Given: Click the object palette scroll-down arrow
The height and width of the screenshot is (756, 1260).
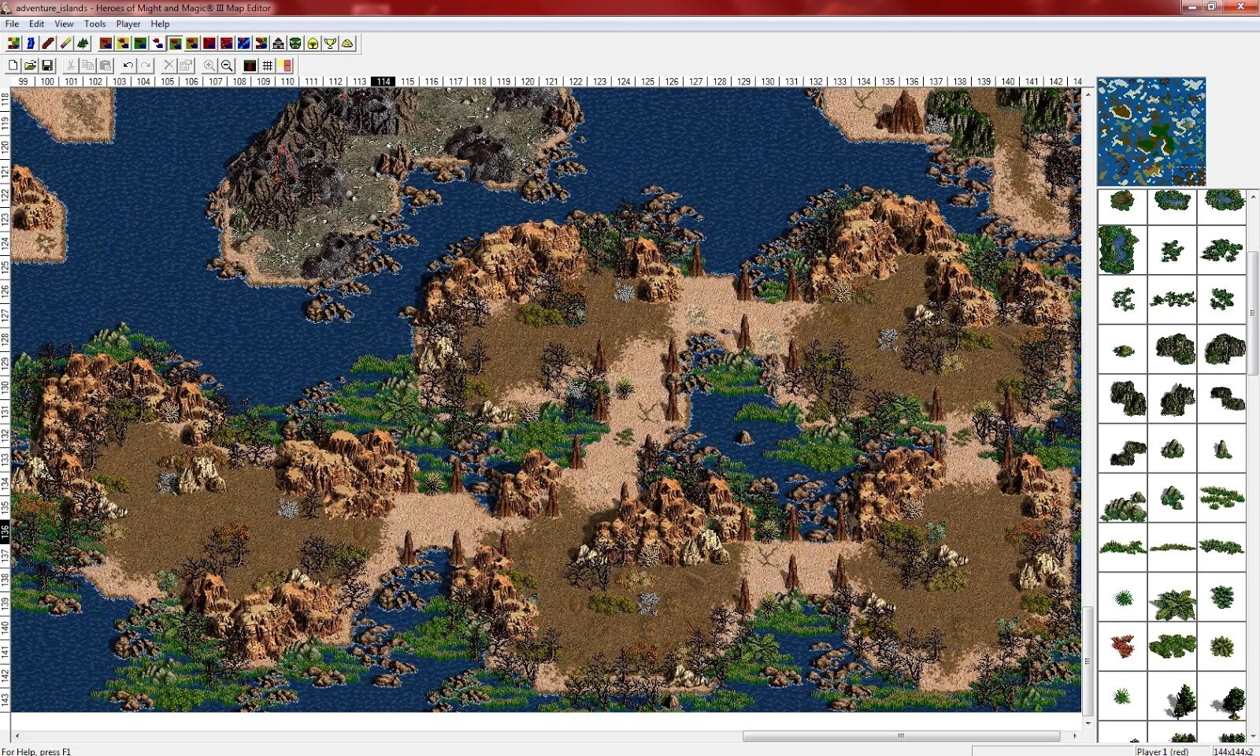Looking at the screenshot, I should [x=1253, y=736].
